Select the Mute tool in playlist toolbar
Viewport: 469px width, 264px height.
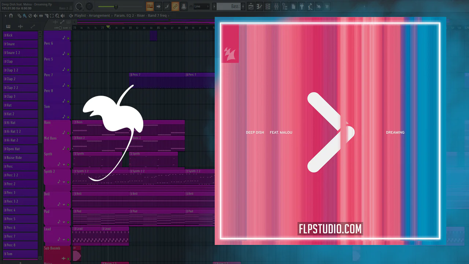point(36,16)
